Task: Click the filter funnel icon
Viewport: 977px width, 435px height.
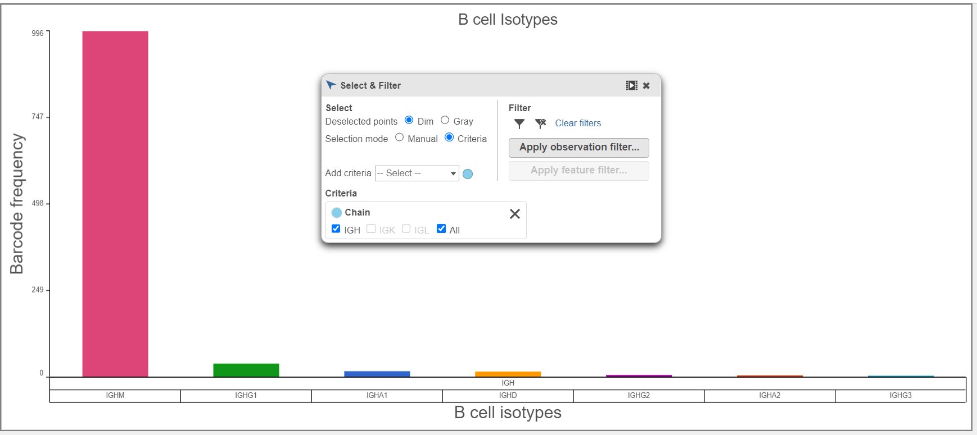Action: (519, 123)
